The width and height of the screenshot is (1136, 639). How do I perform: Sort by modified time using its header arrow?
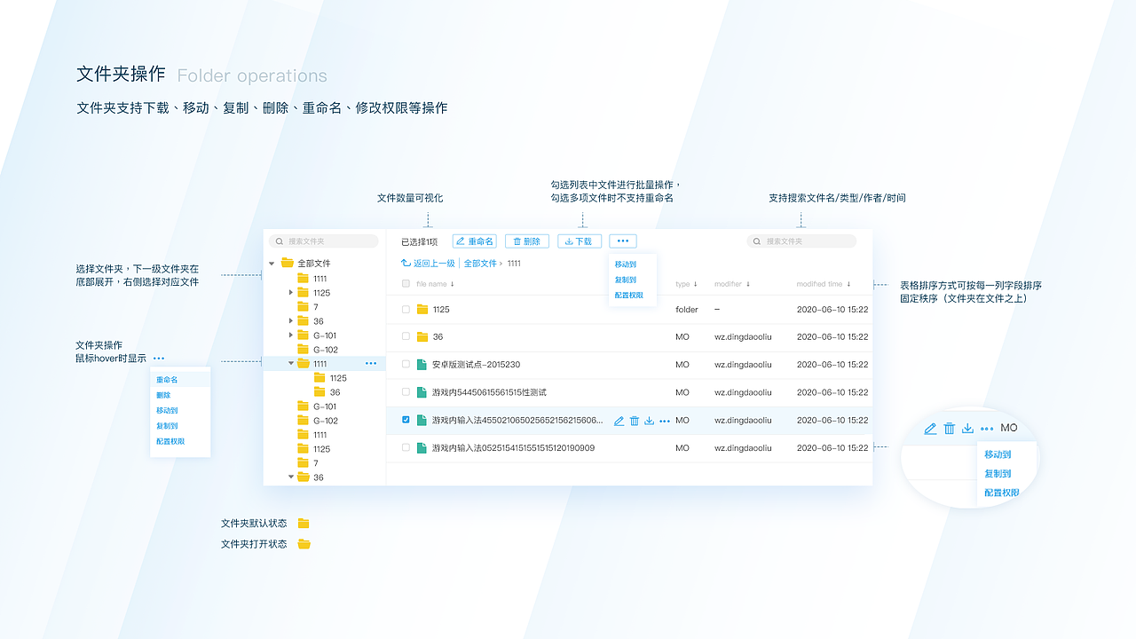pyautogui.click(x=848, y=285)
